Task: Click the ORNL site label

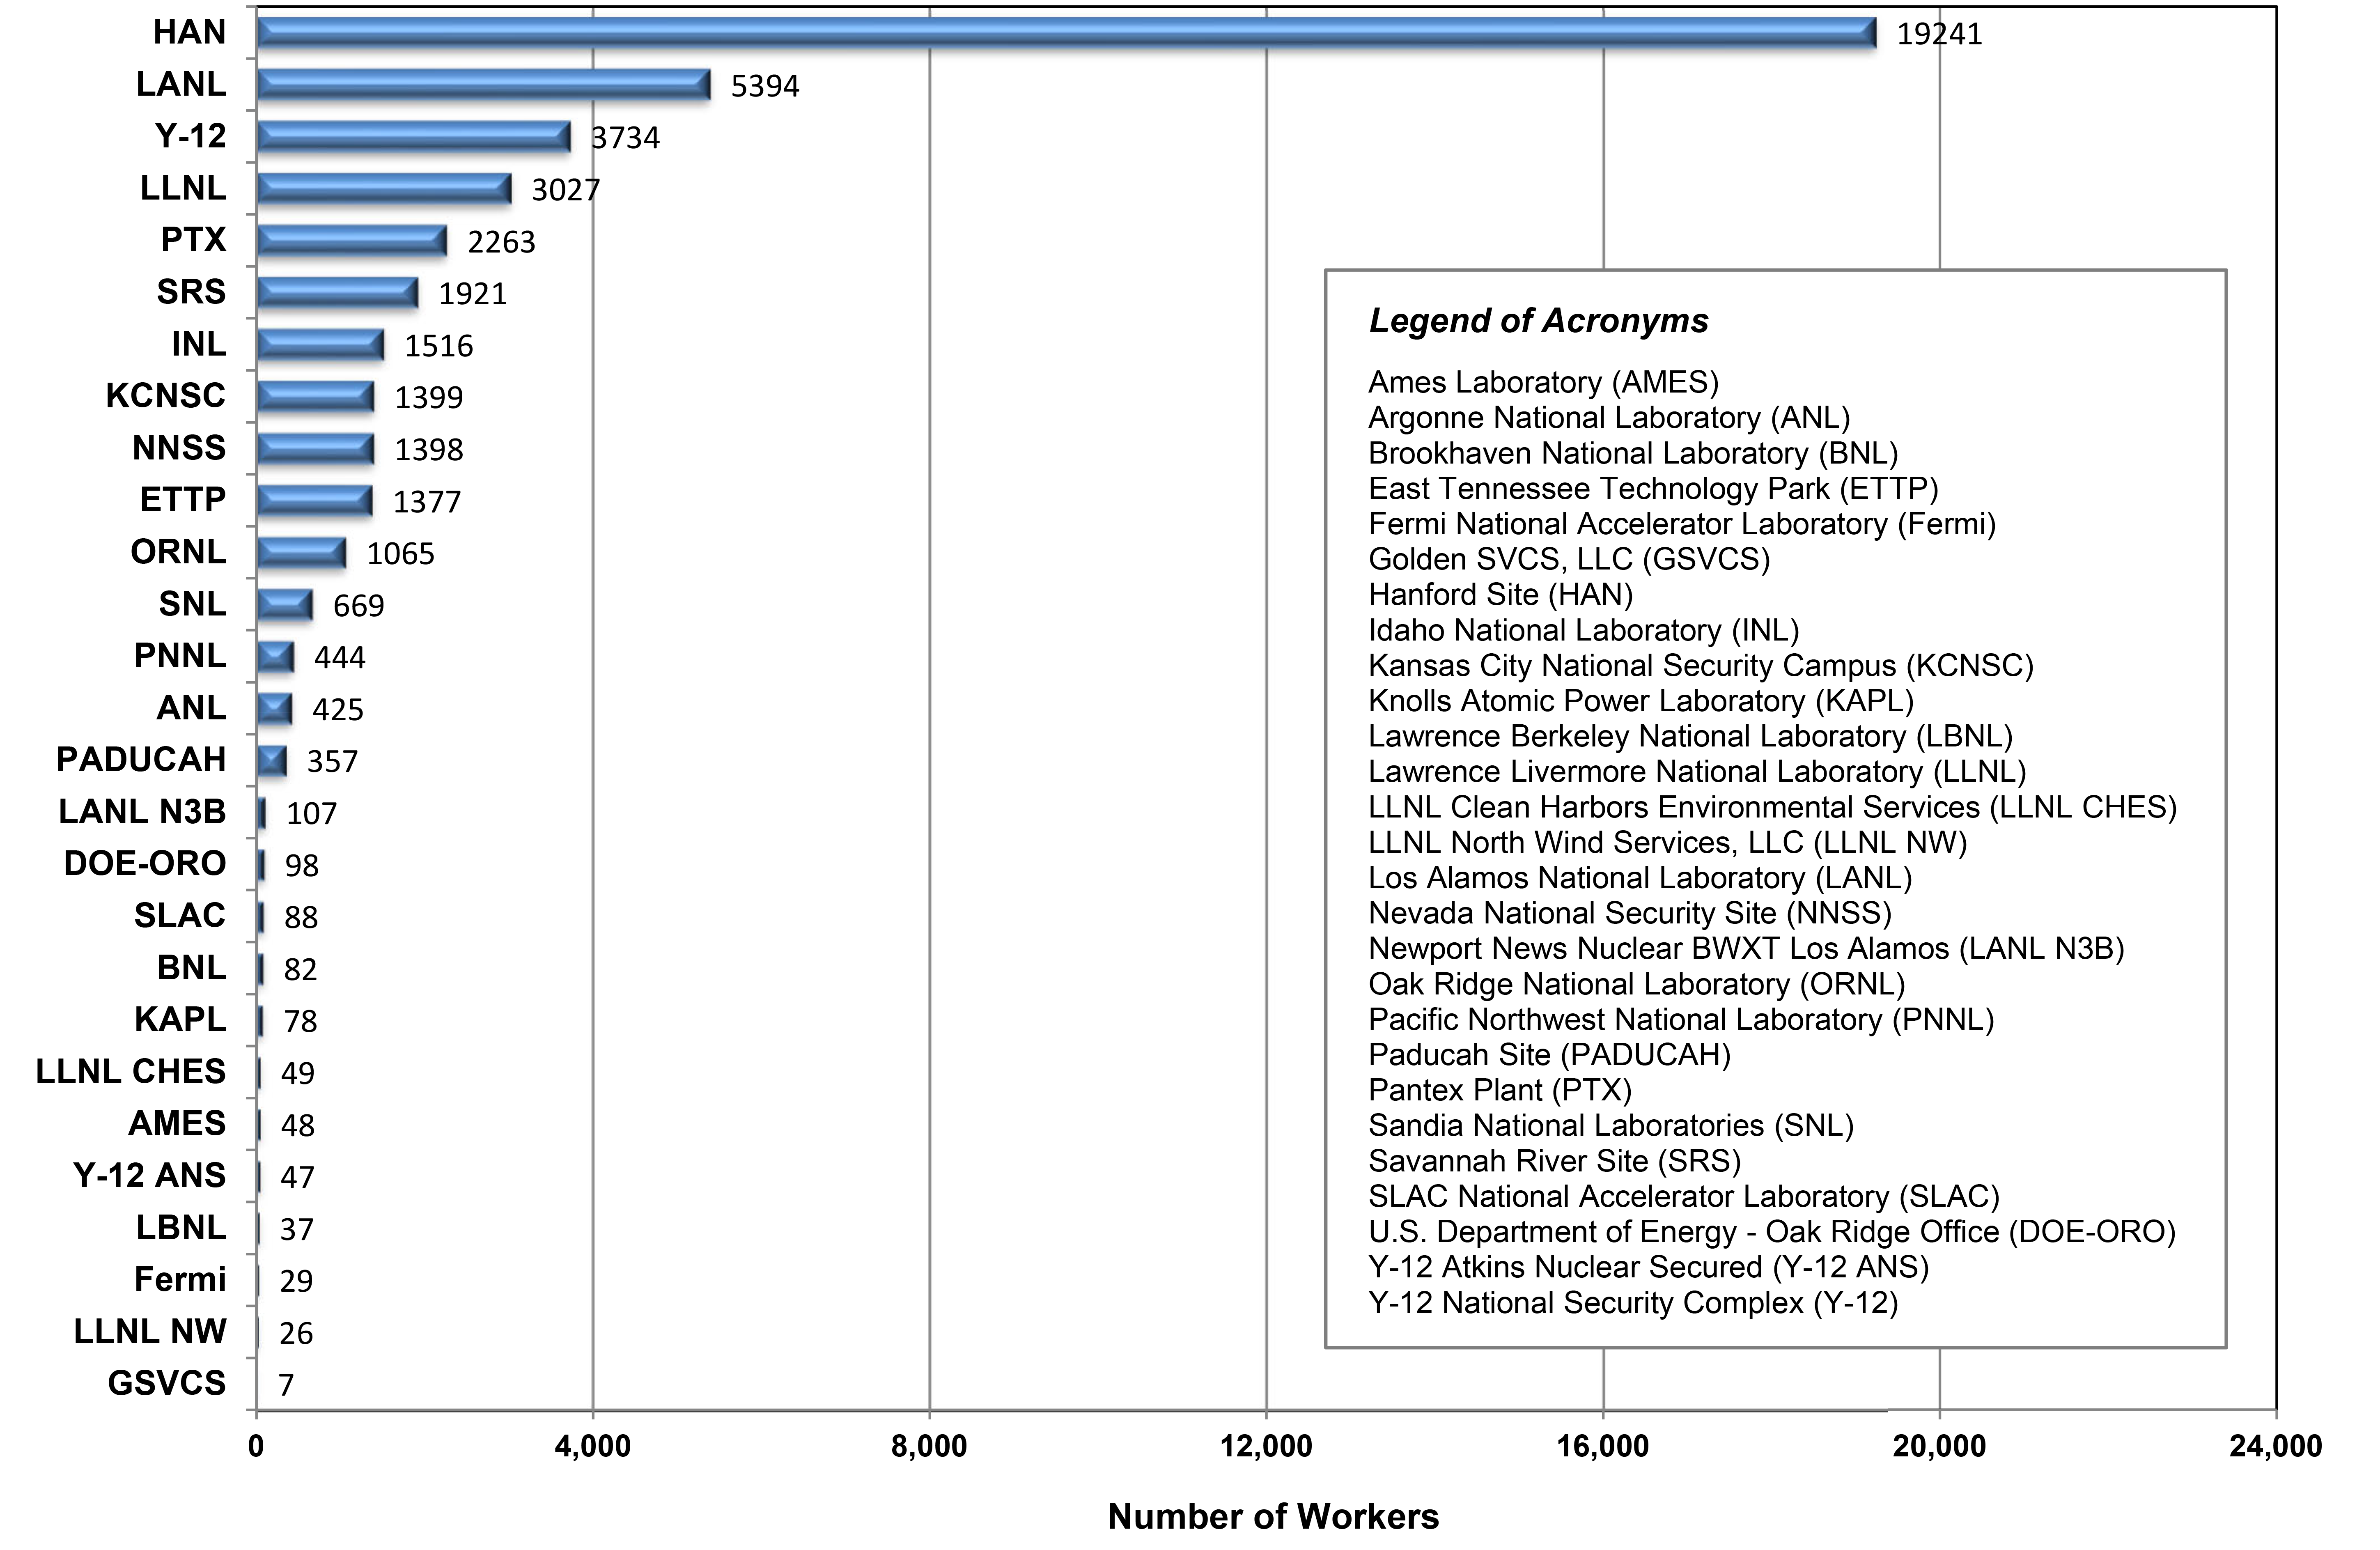Action: click(178, 552)
